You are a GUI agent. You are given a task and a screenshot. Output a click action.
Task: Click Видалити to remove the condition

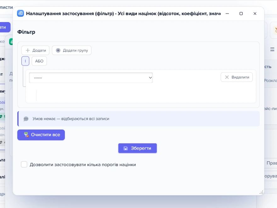pos(237,77)
